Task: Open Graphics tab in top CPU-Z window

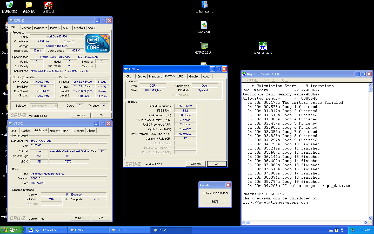Action: pos(79,28)
